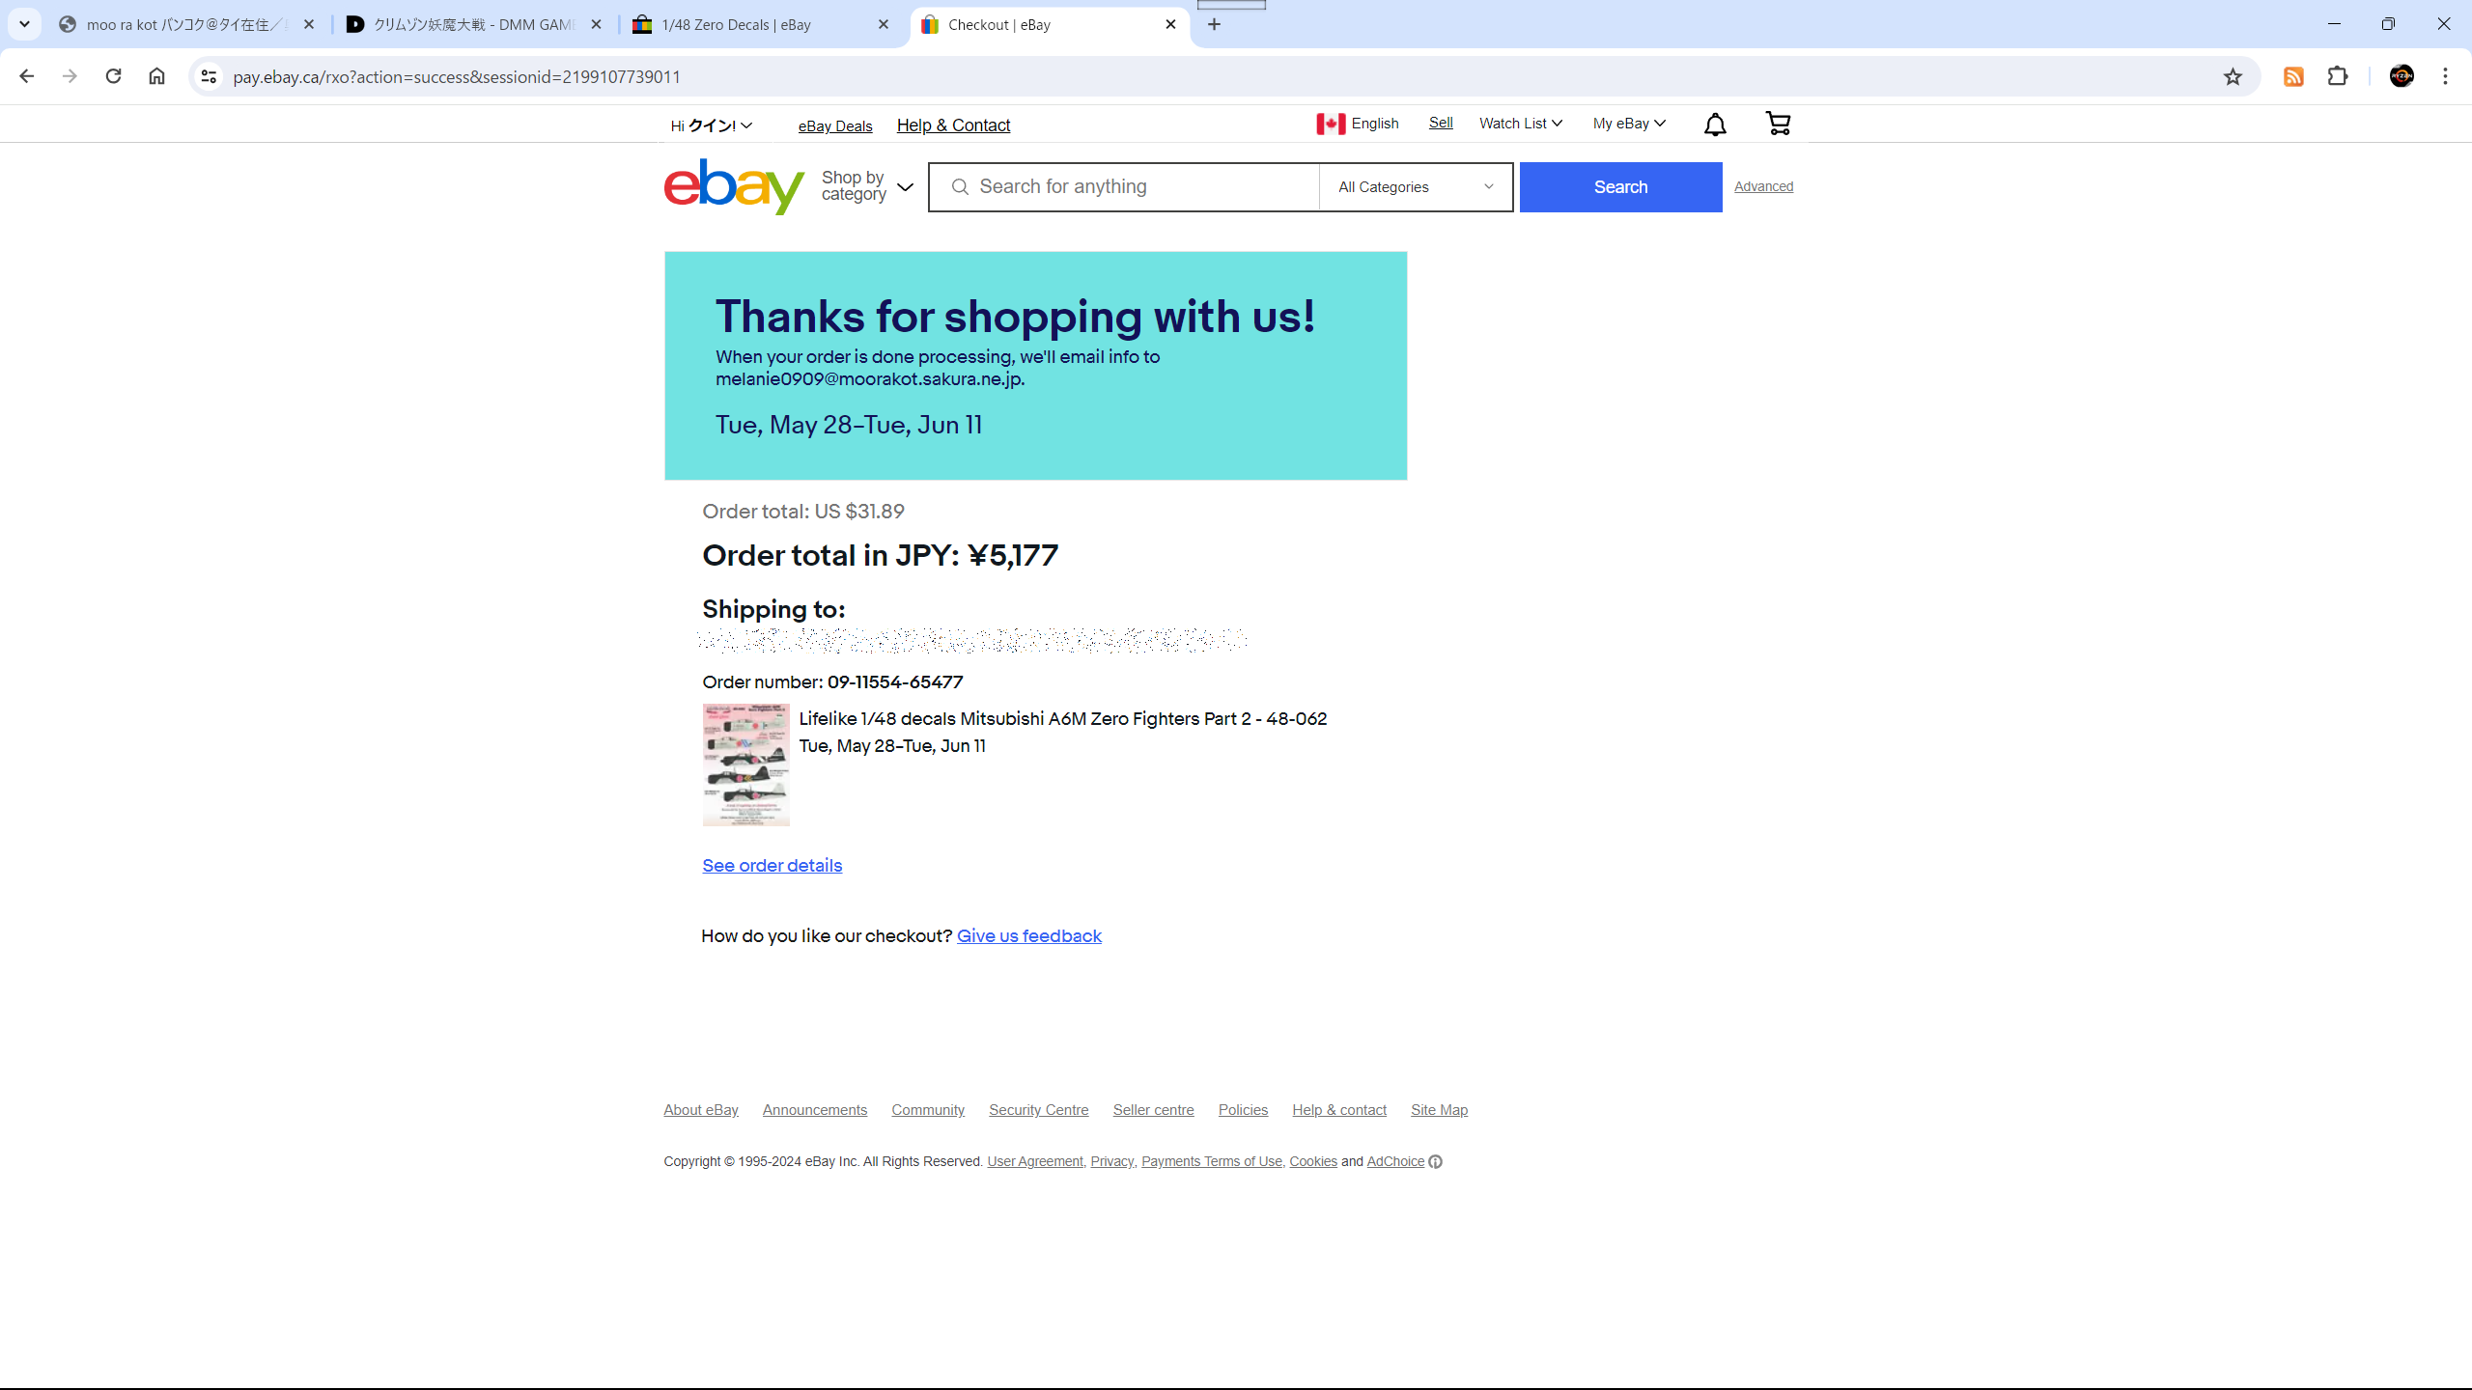Expand Shop by category menu
This screenshot has height=1390, width=2472.
866,186
